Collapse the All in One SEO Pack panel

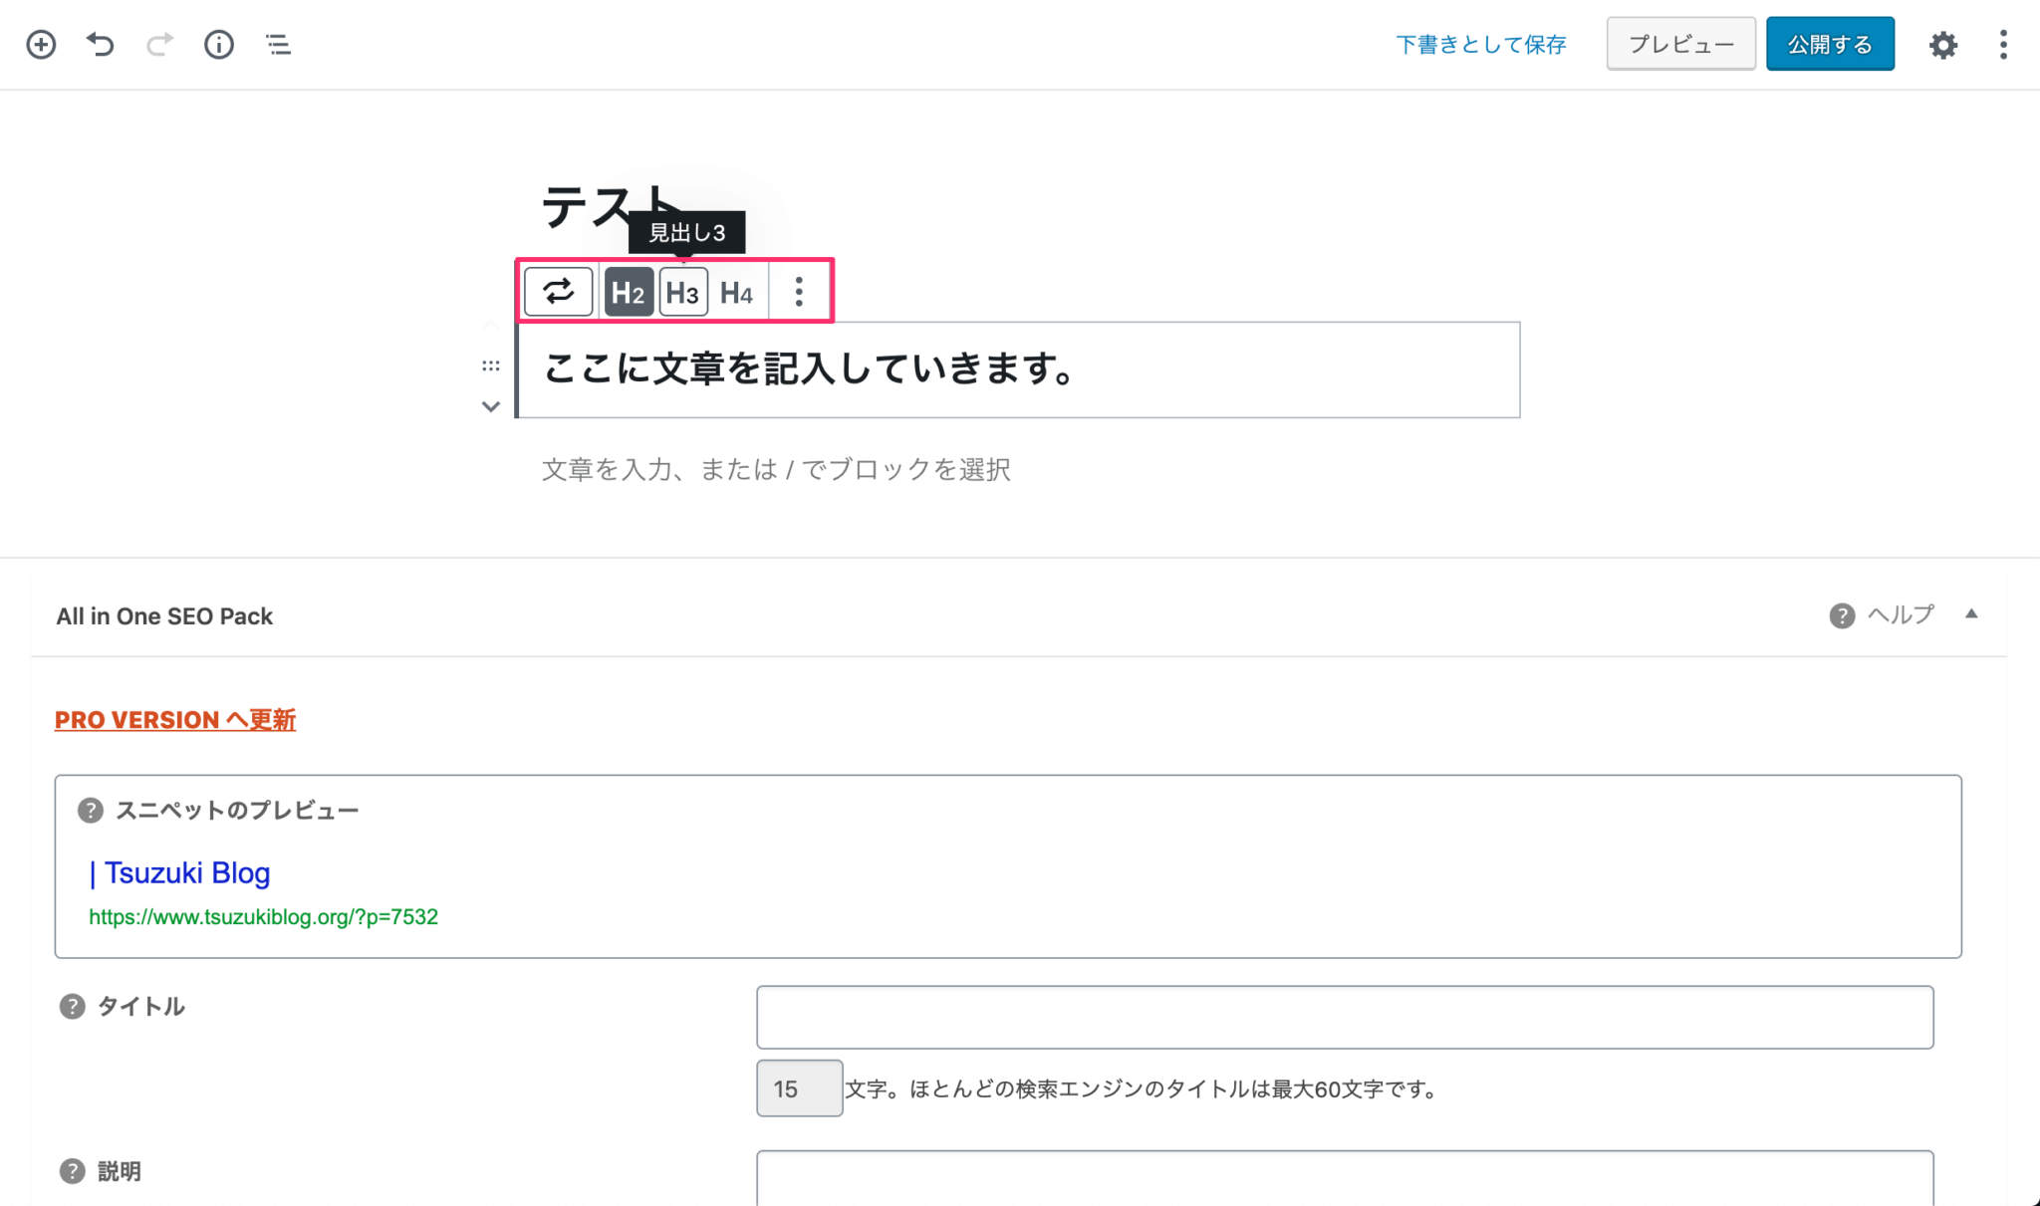pos(1971,614)
